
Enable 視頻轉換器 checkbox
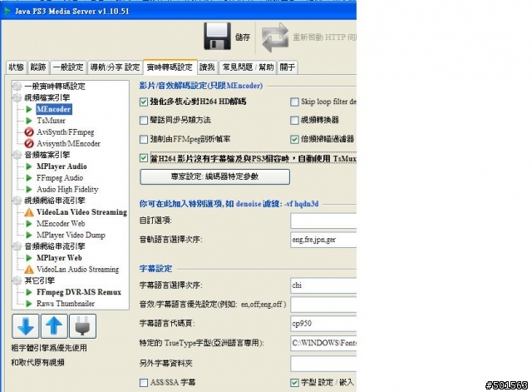pyautogui.click(x=294, y=120)
